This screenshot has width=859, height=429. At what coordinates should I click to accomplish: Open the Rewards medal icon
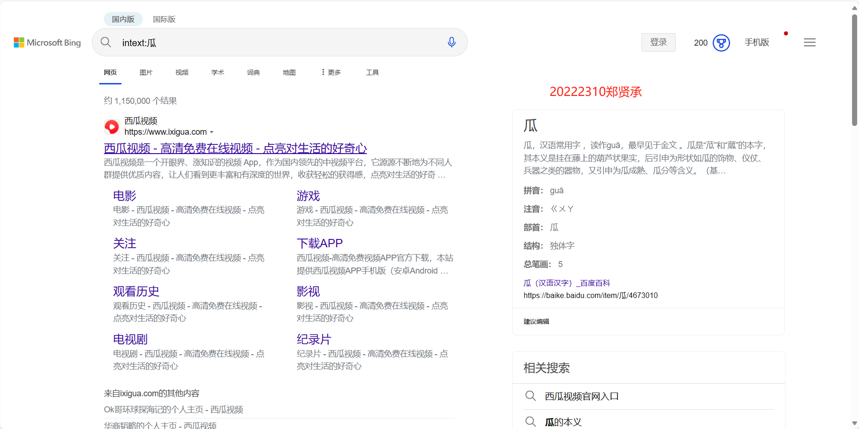(x=721, y=43)
